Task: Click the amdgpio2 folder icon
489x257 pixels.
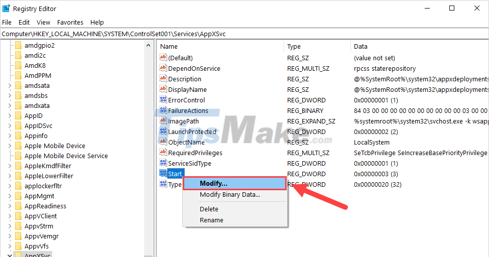Action: pos(19,45)
